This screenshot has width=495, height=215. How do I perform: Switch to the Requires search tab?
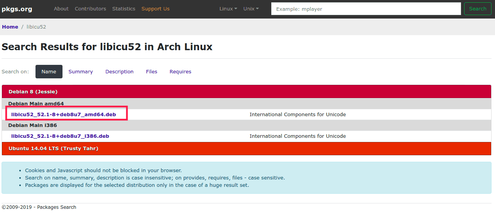[x=180, y=72]
